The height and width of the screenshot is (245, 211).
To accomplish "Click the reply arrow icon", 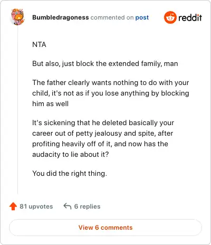I will pos(68,206).
